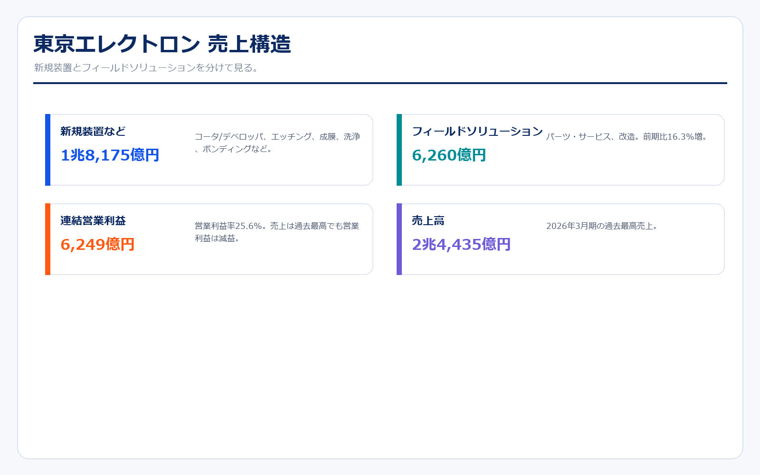Select the 連結営業利益 card label
The image size is (760, 475).
pos(93,221)
